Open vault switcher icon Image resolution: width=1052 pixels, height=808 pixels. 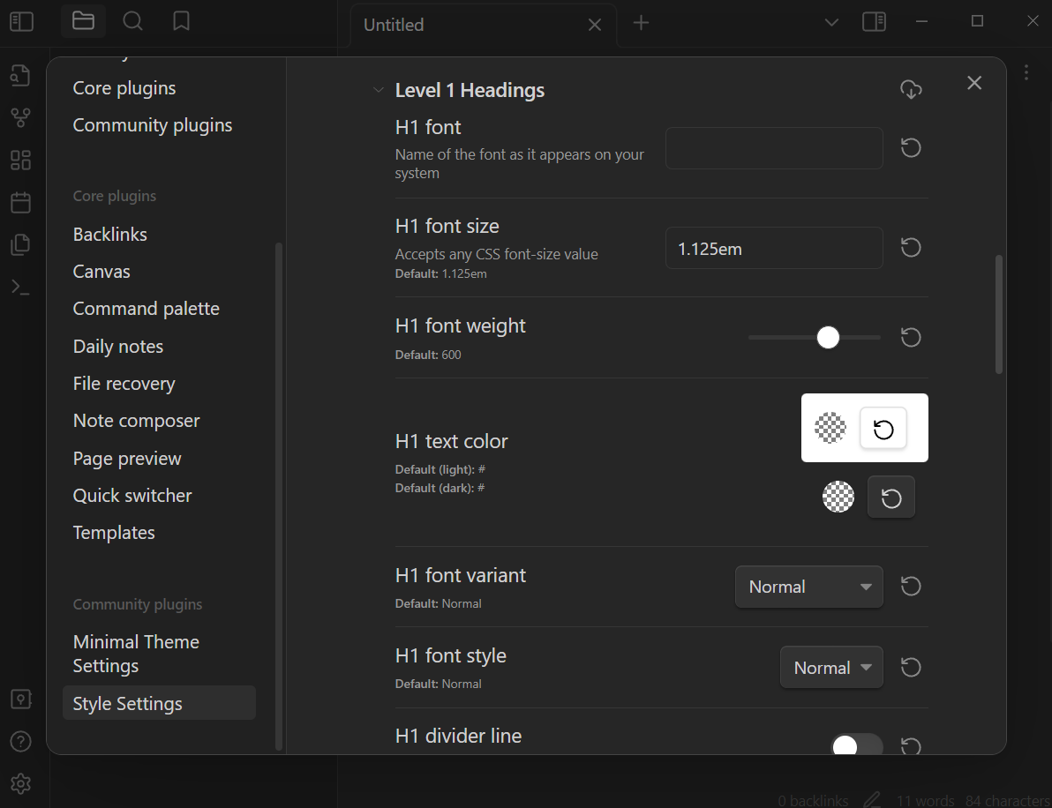(x=21, y=700)
